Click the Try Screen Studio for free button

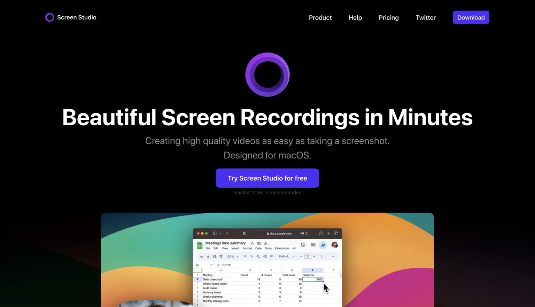click(x=267, y=178)
